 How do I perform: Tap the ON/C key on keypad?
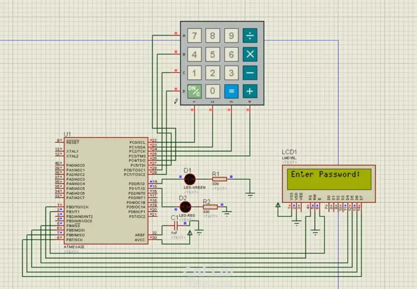195,91
